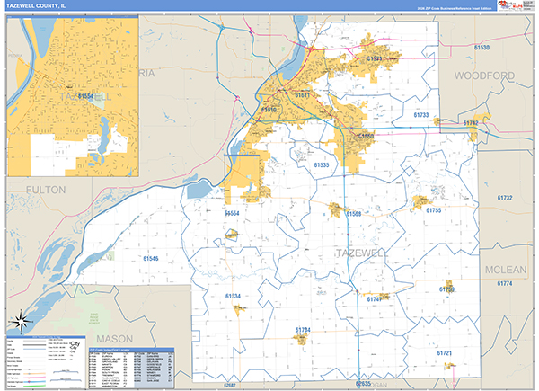Image resolution: width=539 pixels, height=391 pixels.
Task: Click the WOODFORD county label
Action: coord(484,76)
